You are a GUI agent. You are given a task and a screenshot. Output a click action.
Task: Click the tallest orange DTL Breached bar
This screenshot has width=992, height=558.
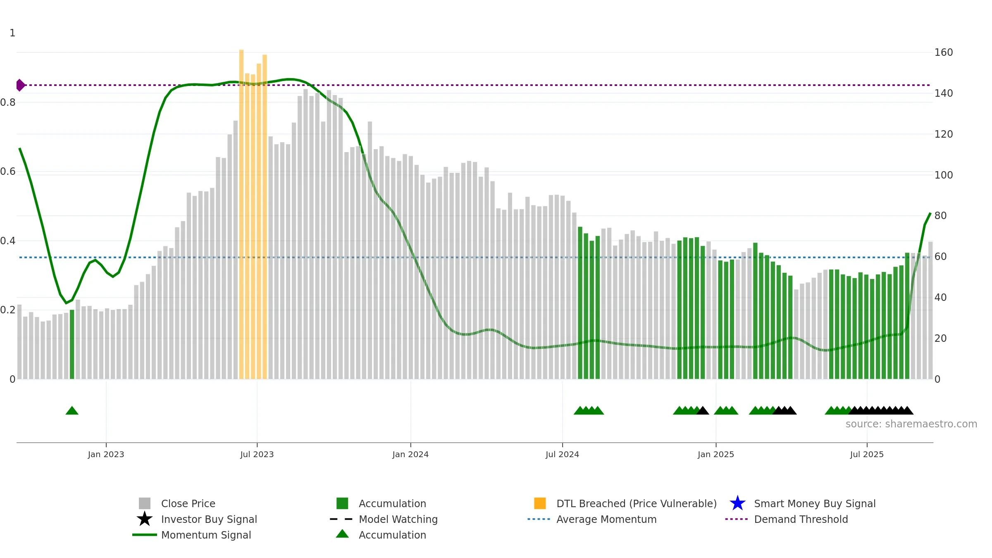click(241, 214)
